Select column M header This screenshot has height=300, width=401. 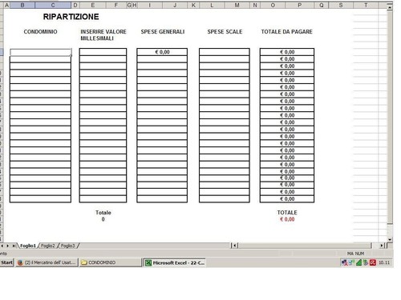(237, 5)
